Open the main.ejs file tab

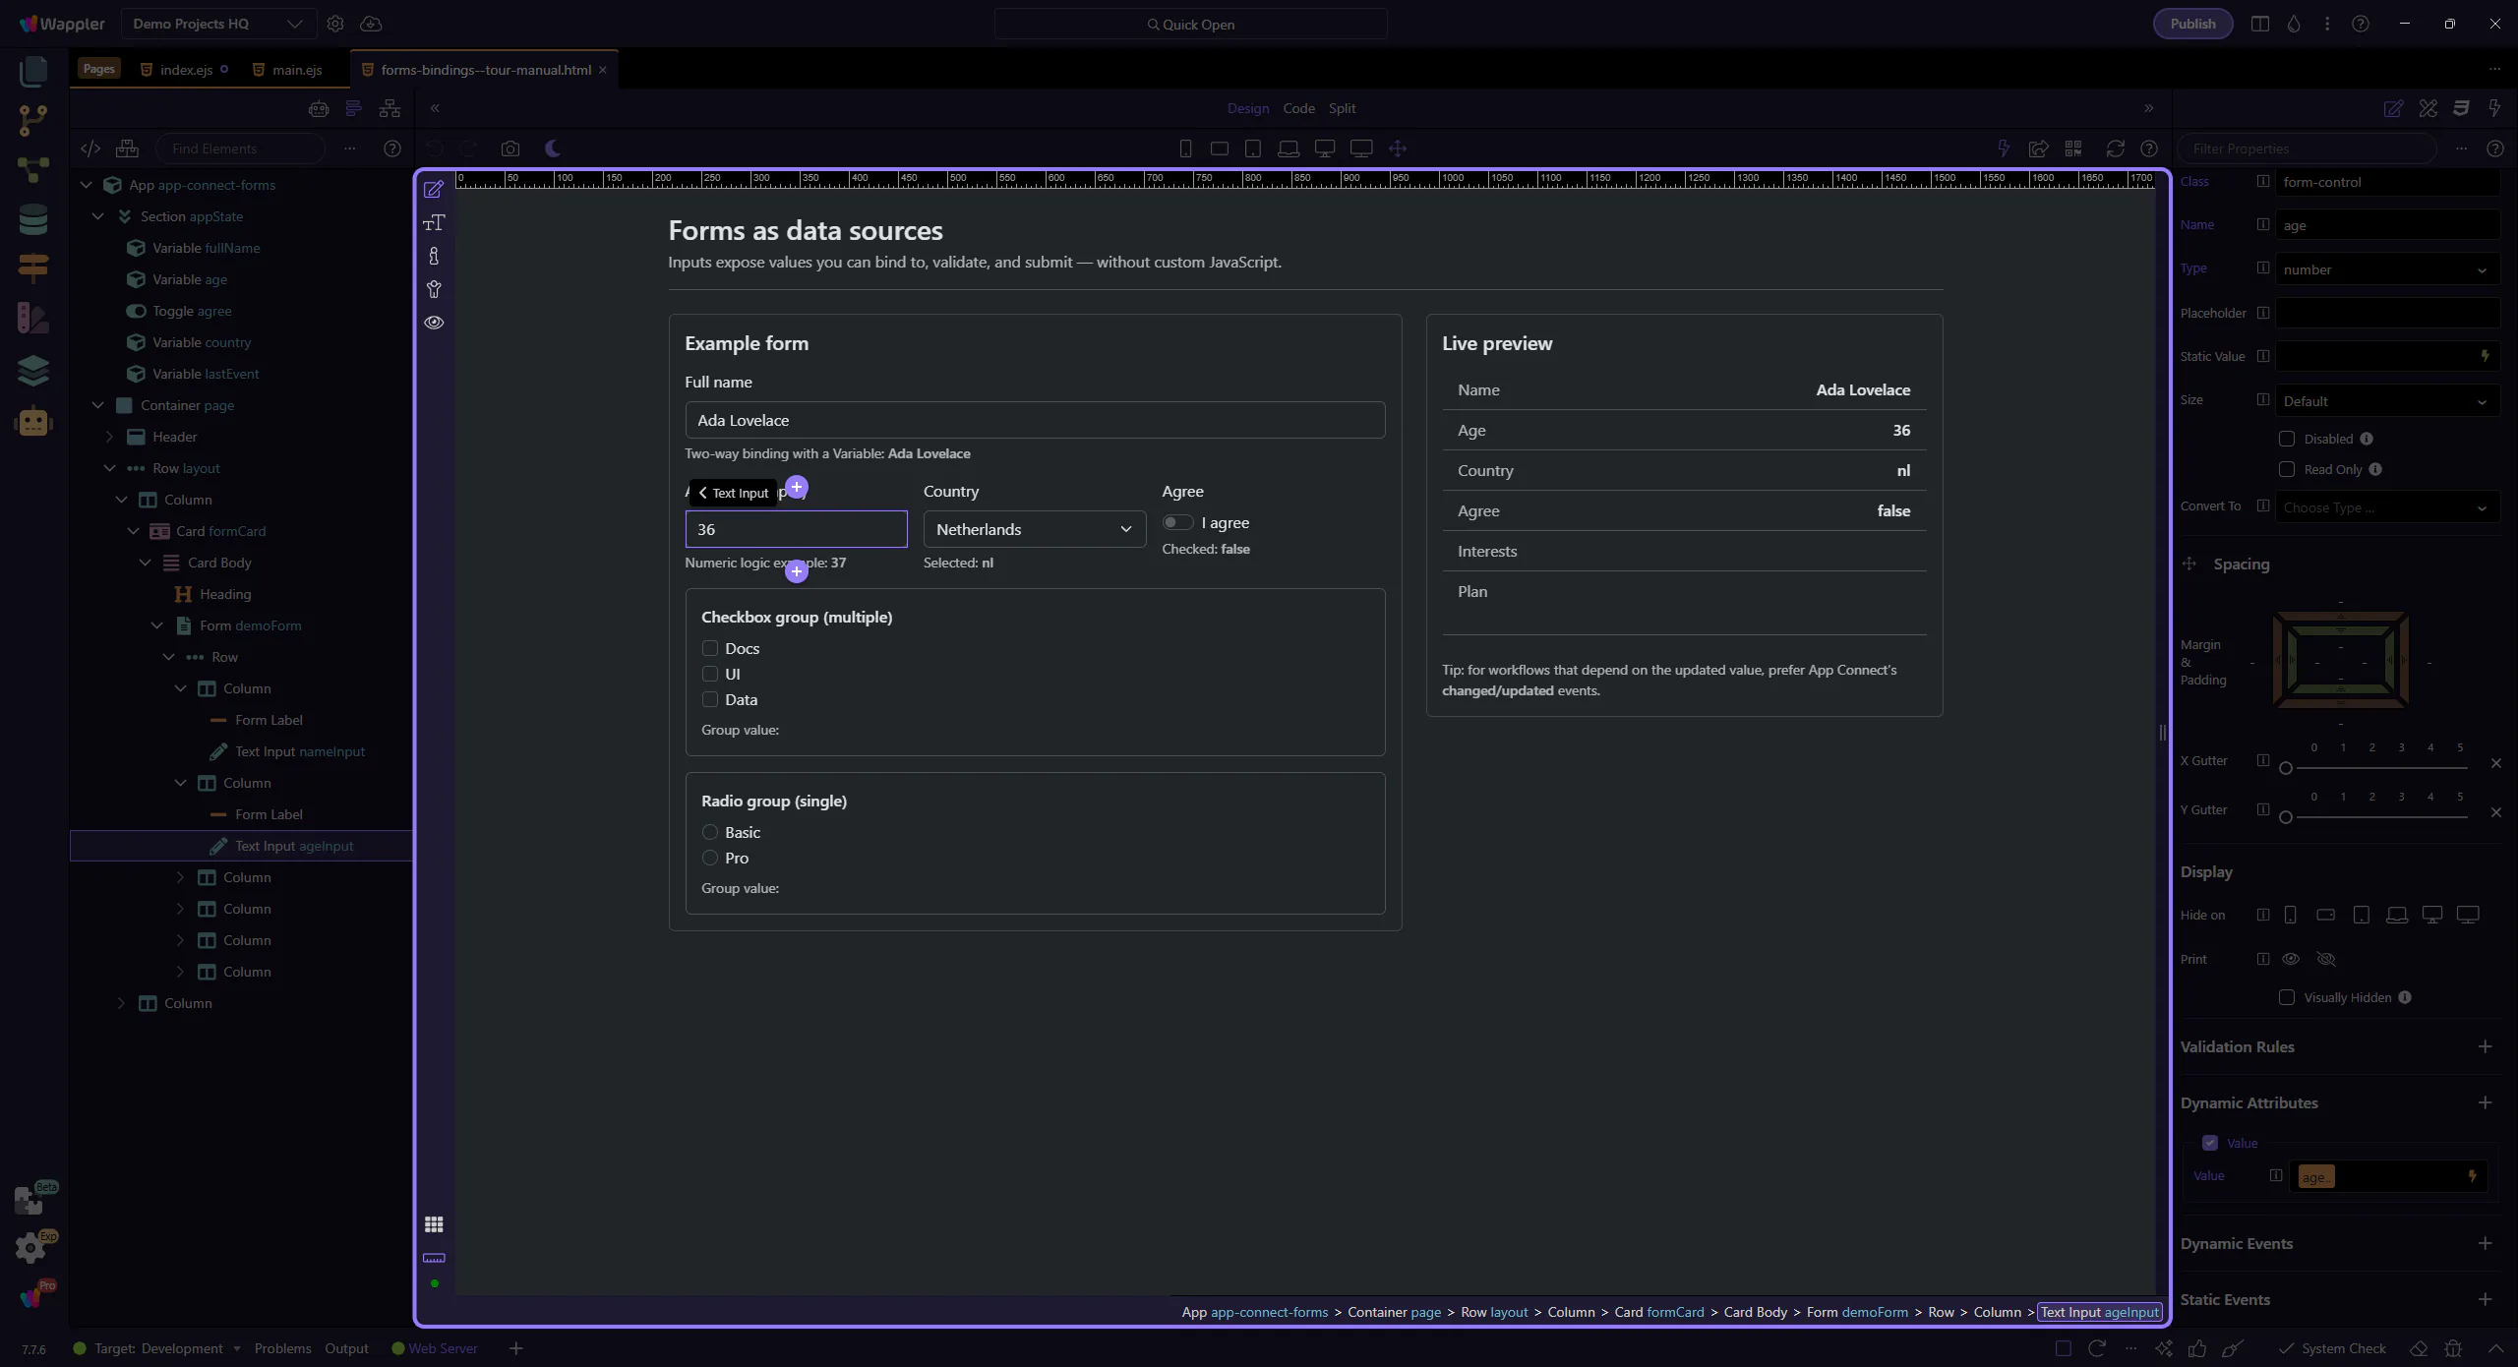pyautogui.click(x=296, y=70)
